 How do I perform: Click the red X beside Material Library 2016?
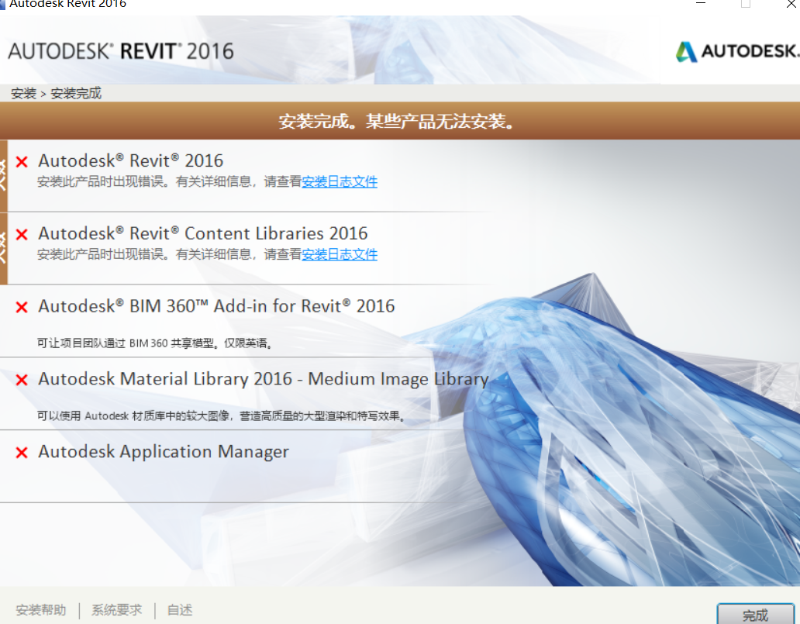coord(22,380)
